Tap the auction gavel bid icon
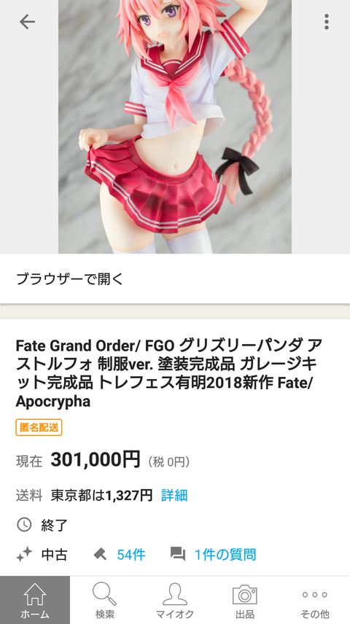The image size is (350, 624). point(100,554)
